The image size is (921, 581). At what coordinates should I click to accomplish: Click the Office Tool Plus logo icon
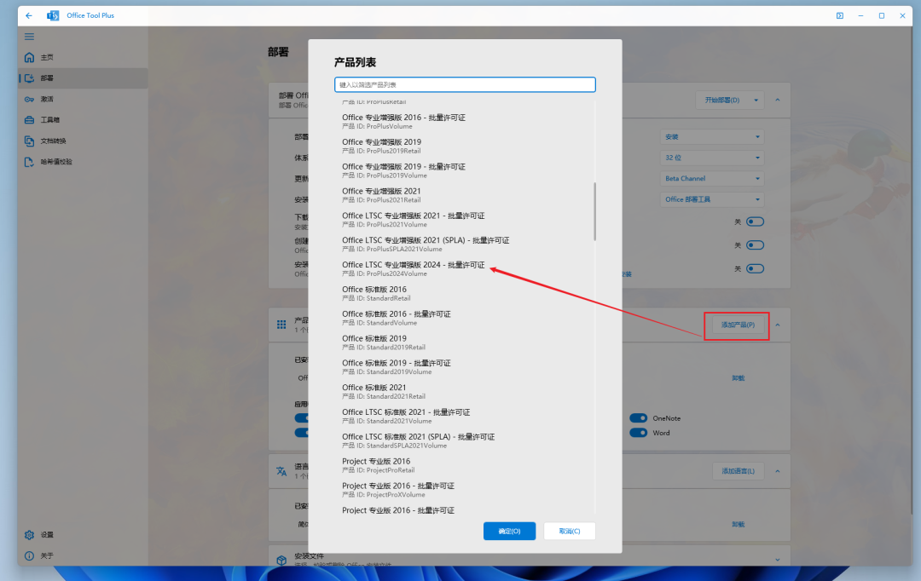tap(53, 16)
